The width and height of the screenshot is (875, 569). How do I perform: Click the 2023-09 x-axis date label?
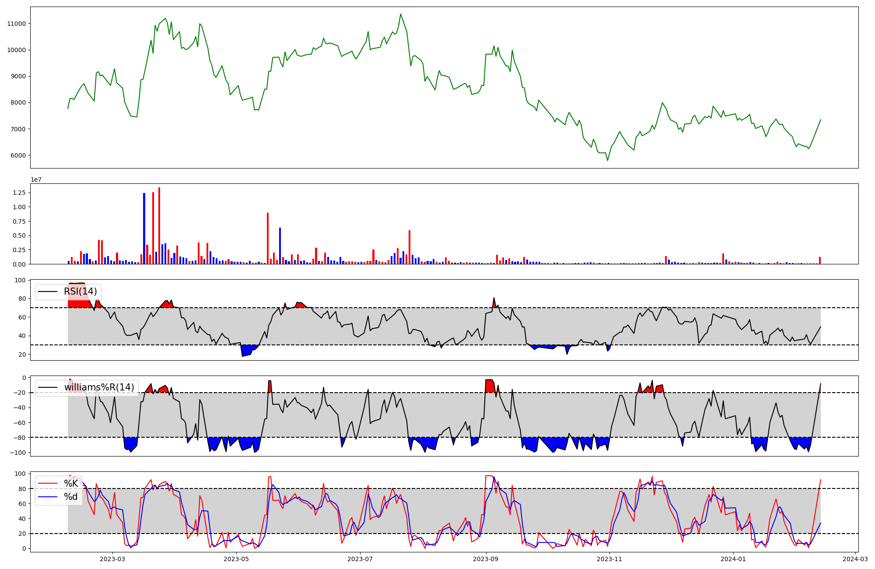pos(486,558)
